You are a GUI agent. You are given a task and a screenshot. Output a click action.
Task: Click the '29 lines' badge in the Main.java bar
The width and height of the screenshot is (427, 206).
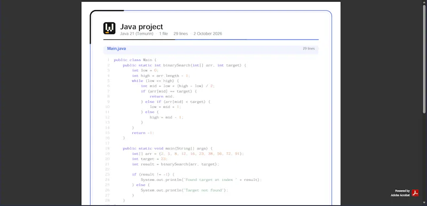click(309, 48)
